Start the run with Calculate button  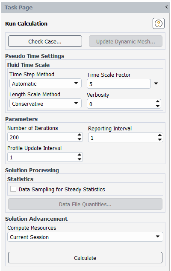point(85,258)
